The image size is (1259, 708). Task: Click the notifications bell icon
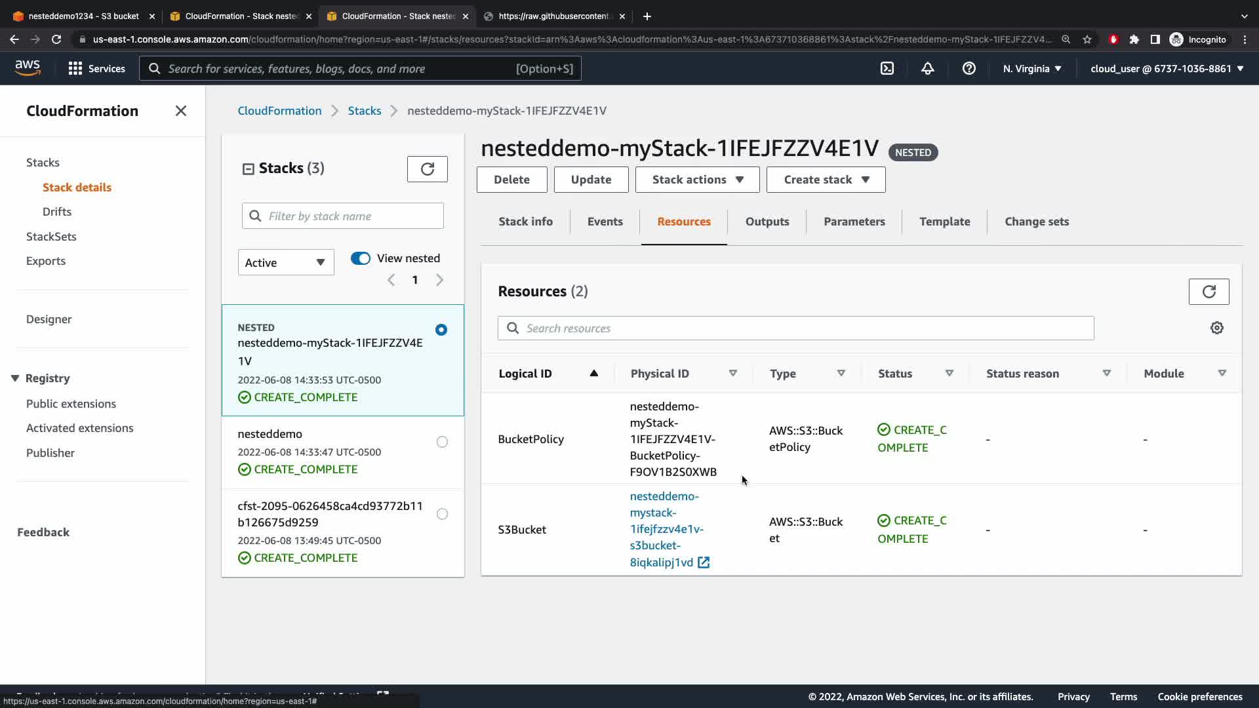click(927, 68)
